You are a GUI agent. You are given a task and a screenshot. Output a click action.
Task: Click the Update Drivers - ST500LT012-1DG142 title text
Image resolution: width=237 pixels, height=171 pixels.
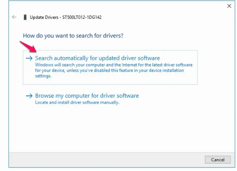pos(65,17)
